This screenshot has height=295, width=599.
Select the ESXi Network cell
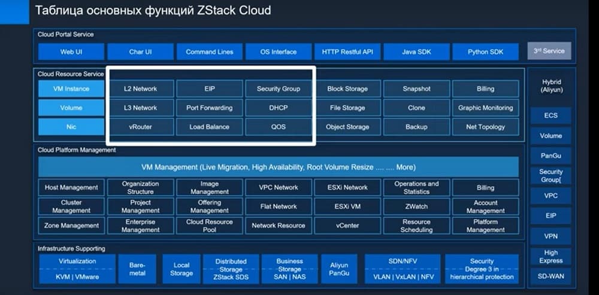[x=347, y=187]
